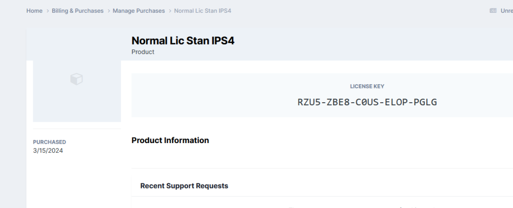
Task: Select the license key RZU5-ZBE8-C0US-ELOP-PGLG
Action: point(367,102)
